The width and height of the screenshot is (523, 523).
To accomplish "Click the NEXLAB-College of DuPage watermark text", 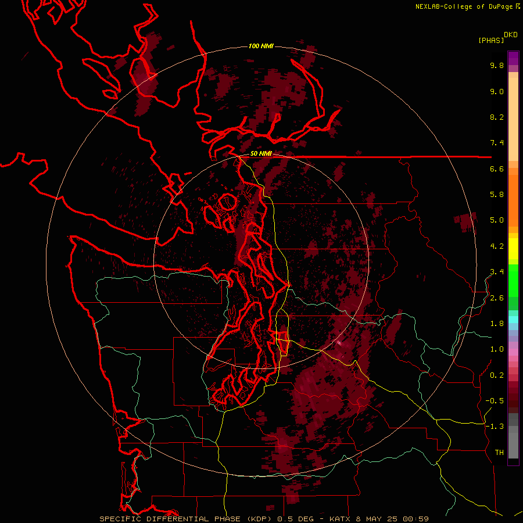I will click(x=464, y=6).
